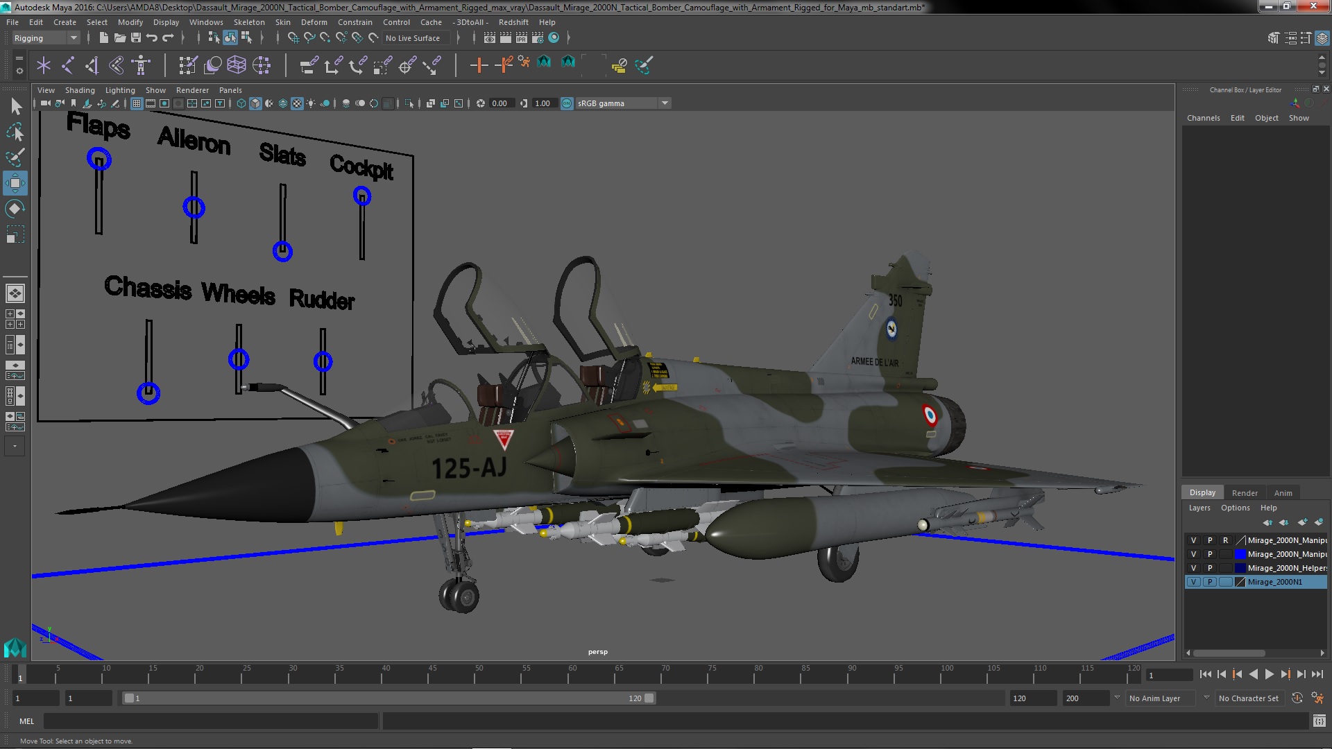Undo the last action with the arrow icon
This screenshot has width=1332, height=749.
(x=152, y=37)
